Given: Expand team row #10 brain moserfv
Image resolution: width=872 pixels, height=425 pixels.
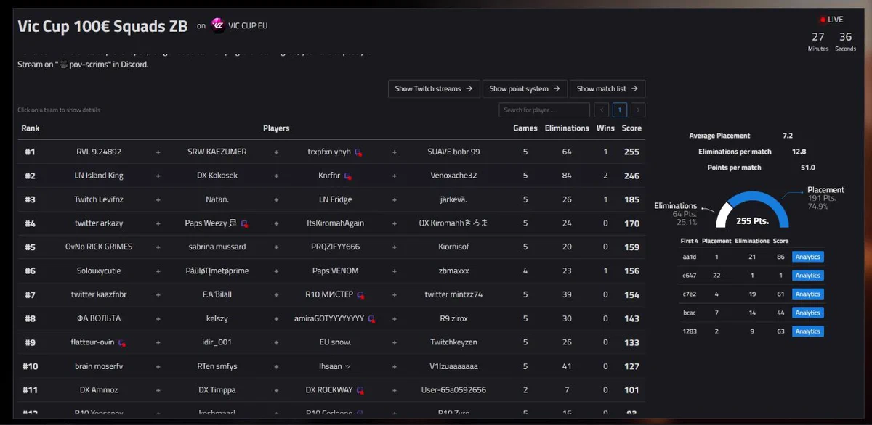Looking at the screenshot, I should pos(331,366).
